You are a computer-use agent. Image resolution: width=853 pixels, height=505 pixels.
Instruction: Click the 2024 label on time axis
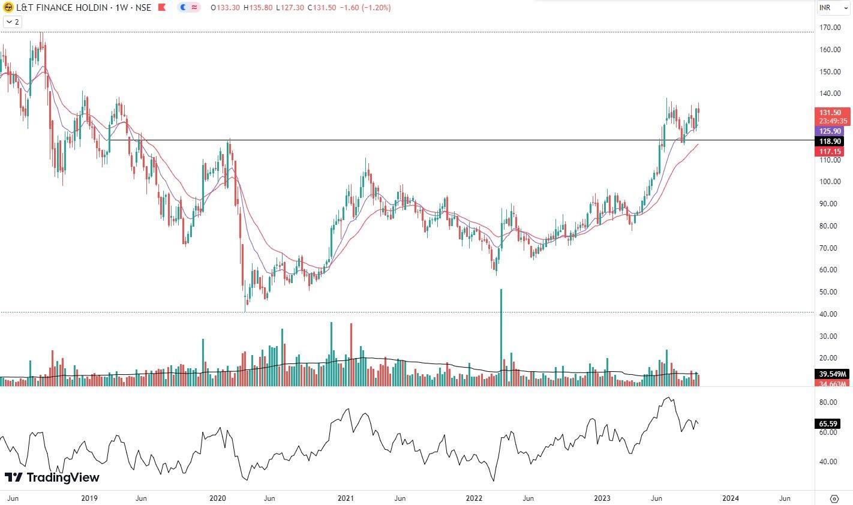click(x=730, y=498)
